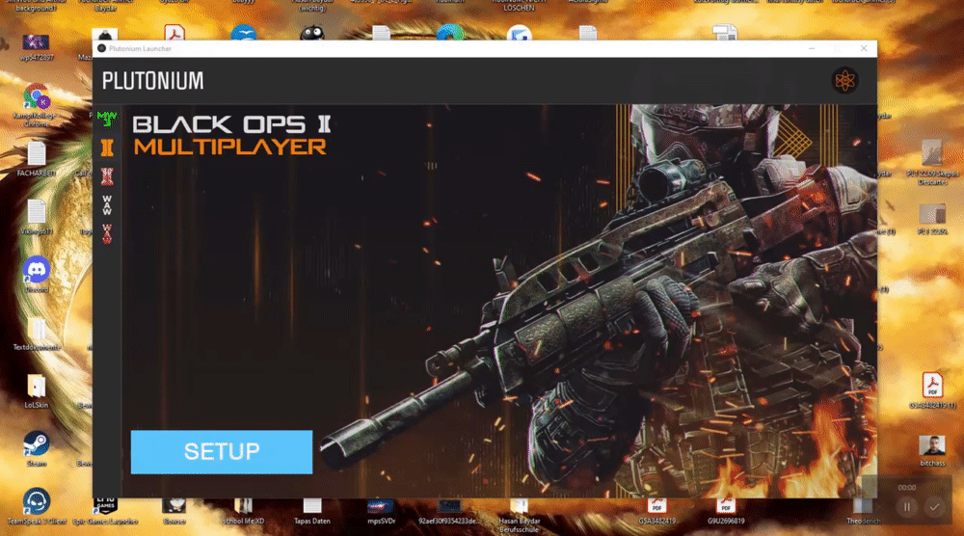
Task: Open the Discord desktop shortcut
Action: (x=37, y=274)
